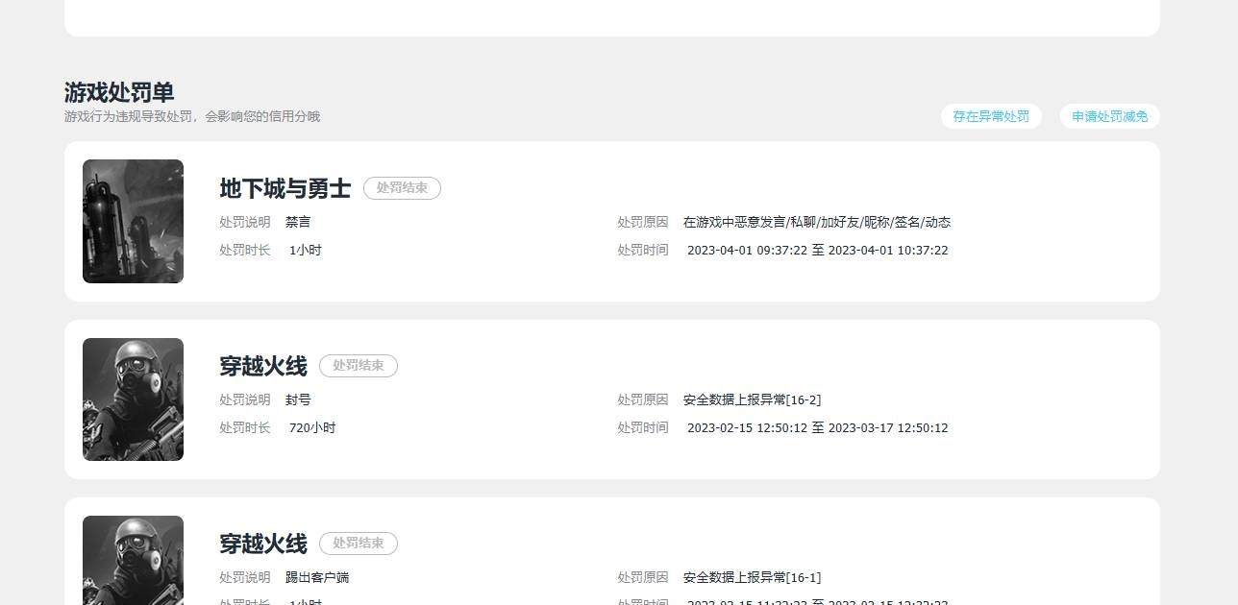Image resolution: width=1238 pixels, height=605 pixels.
Task: Select the 安全数据上报异常[16-1] reason
Action: (x=753, y=577)
